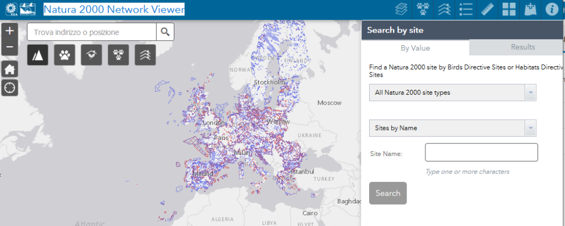Click the Natura 2000 Network Viewer title
This screenshot has height=226, width=565.
coord(114,9)
